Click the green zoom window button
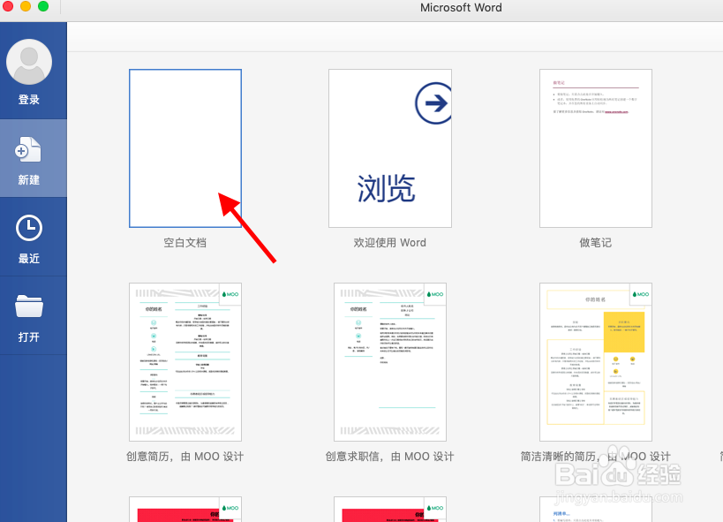723x522 pixels. coord(43,6)
